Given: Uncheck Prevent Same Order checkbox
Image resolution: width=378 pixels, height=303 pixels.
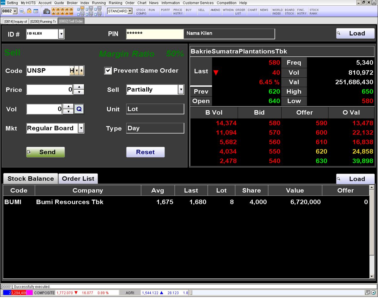Looking at the screenshot, I should coord(108,71).
